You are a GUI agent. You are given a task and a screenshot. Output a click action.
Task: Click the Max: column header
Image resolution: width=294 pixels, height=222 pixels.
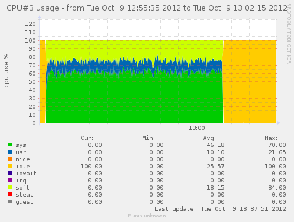point(271,138)
